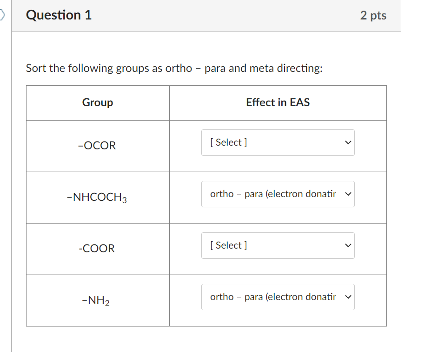This screenshot has height=352, width=431.
Task: Open the Effect dropdown for -OCOR
Action: tap(278, 142)
